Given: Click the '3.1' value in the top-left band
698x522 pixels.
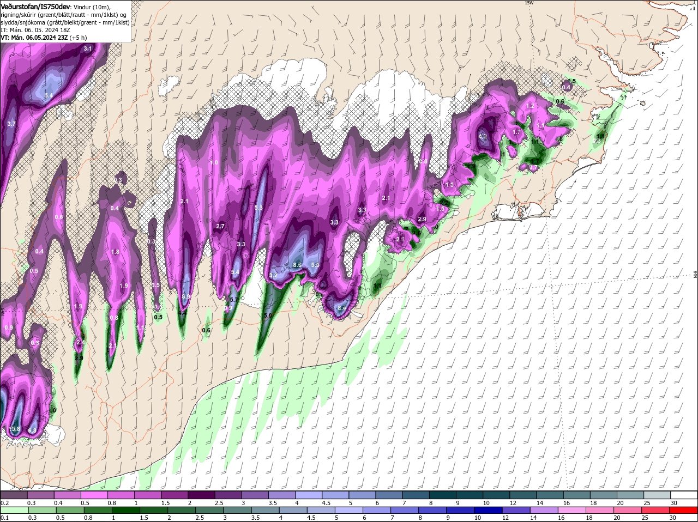Looking at the screenshot, I should [88, 48].
